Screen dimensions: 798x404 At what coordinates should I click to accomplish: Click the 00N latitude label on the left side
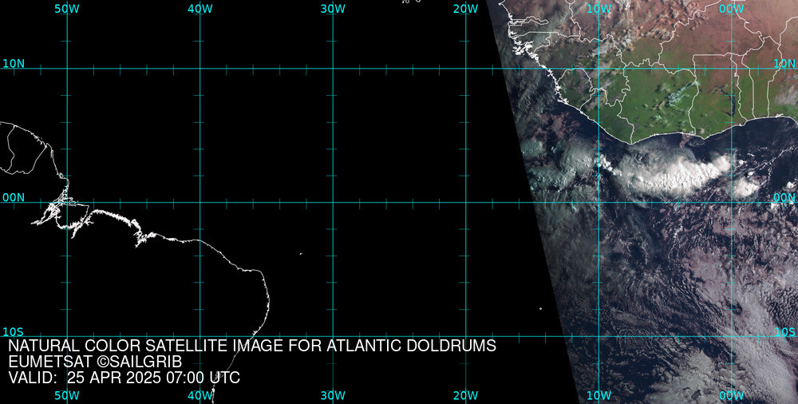(x=14, y=198)
